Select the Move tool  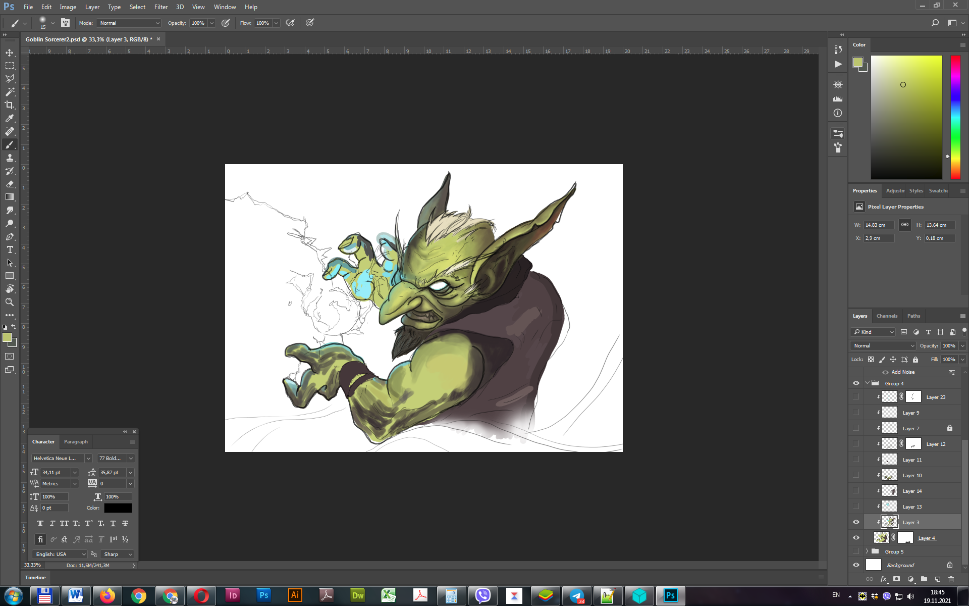(10, 53)
